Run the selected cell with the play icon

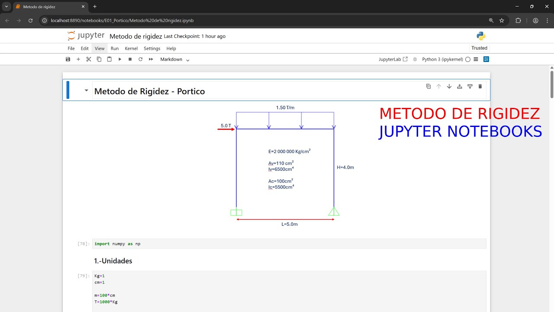click(120, 59)
